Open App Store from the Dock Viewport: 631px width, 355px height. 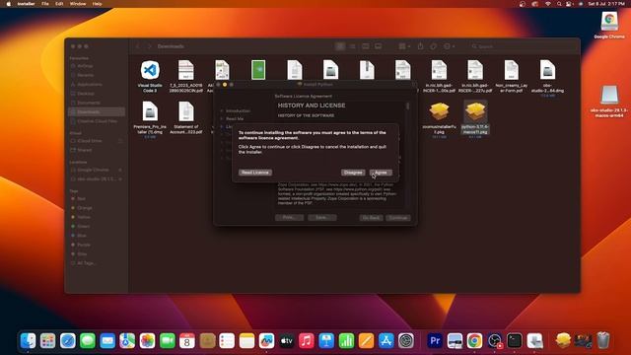click(x=386, y=341)
